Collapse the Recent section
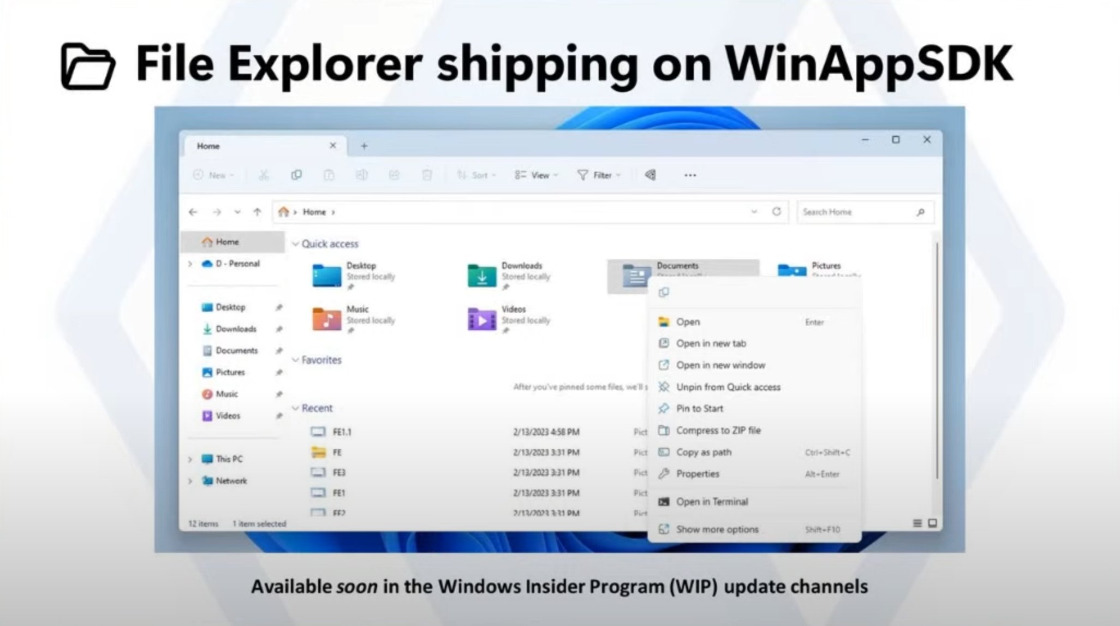 295,408
